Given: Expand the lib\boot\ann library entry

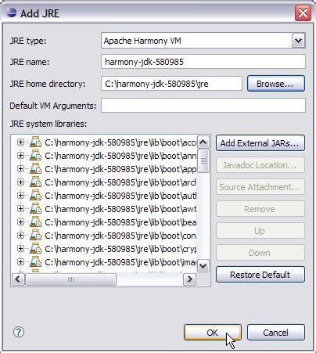Looking at the screenshot, I should (x=20, y=156).
